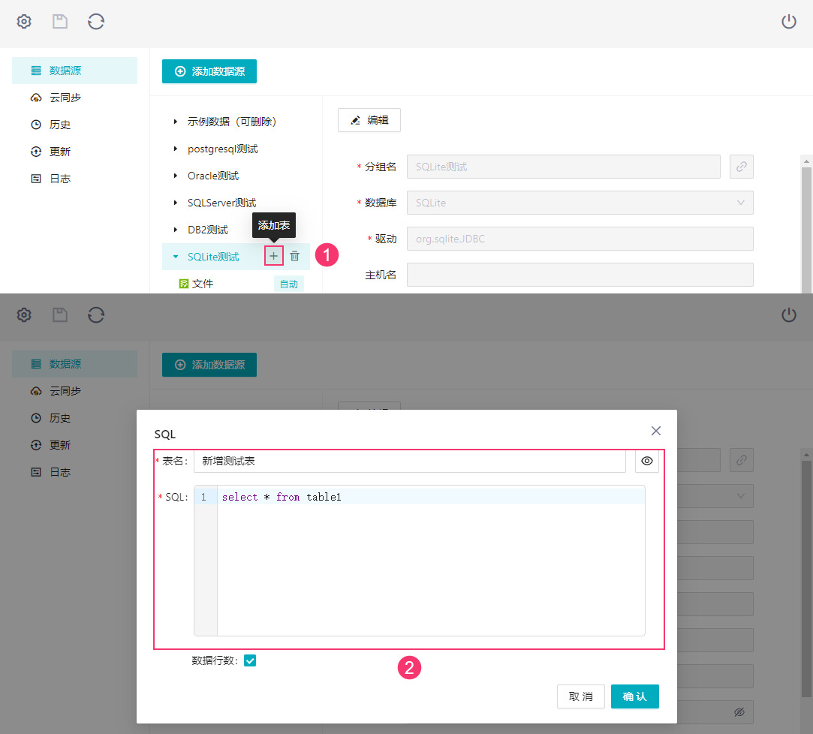Click the 确认 button in dialog
The height and width of the screenshot is (734, 813).
[x=634, y=696]
